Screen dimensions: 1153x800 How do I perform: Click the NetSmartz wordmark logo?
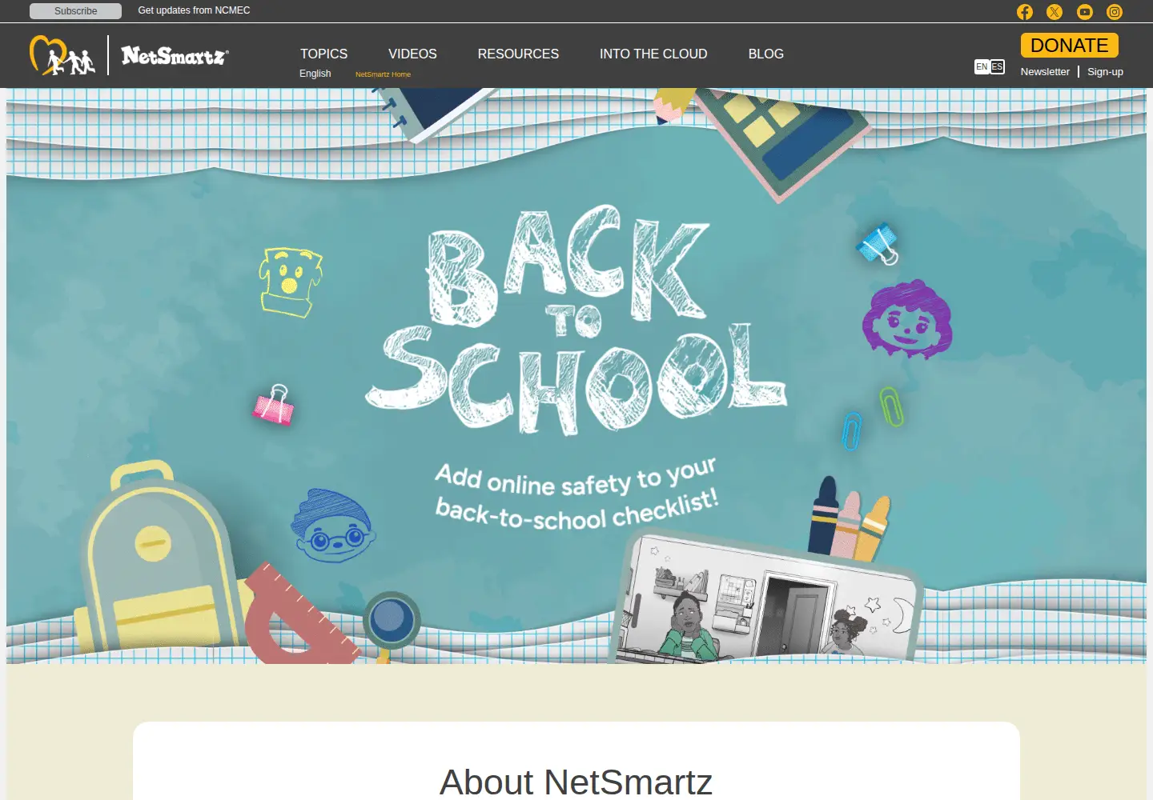(x=175, y=55)
